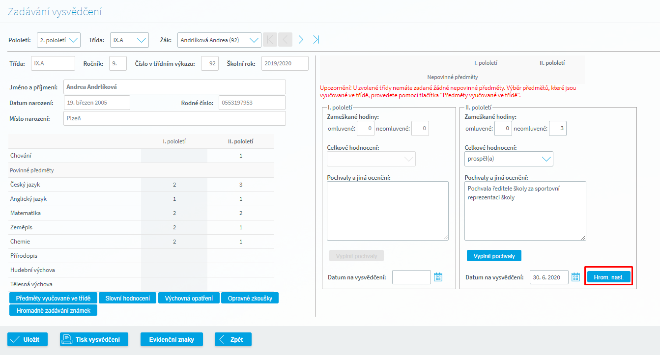Click the Hudební výchova subject row
This screenshot has width=660, height=355.
(141, 270)
